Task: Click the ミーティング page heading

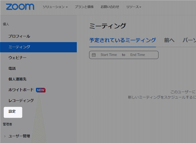Action: [108, 26]
